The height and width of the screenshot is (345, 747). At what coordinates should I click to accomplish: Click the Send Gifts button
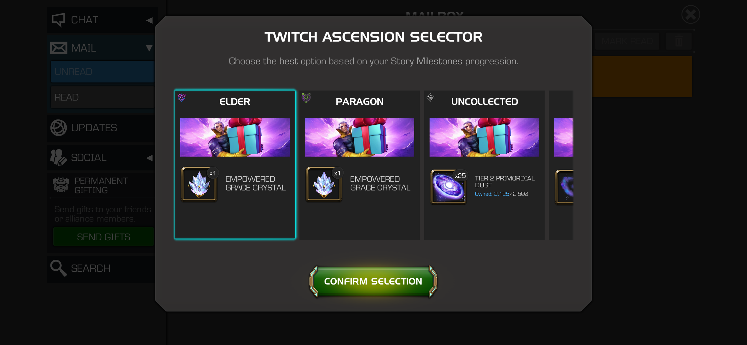pos(104,237)
